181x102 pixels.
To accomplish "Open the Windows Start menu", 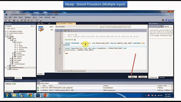I will point(7,95).
